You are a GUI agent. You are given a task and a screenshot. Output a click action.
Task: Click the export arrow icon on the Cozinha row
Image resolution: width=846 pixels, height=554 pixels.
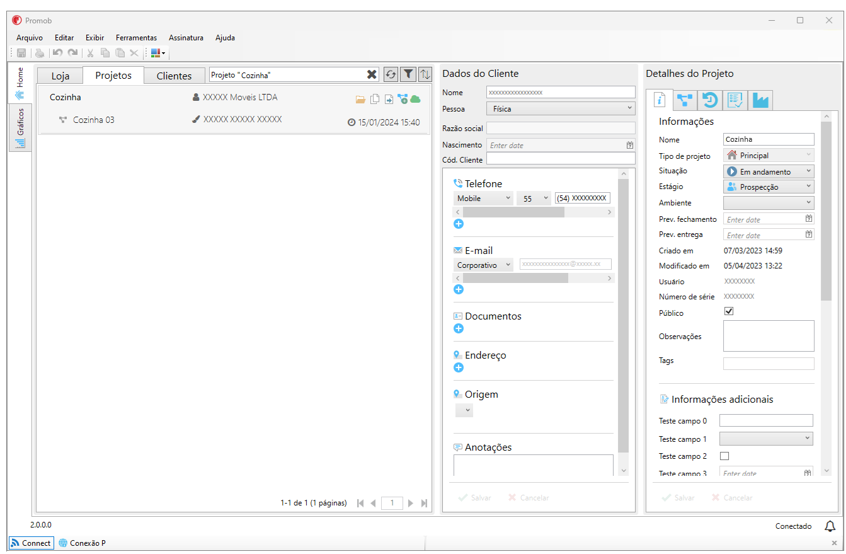pos(389,99)
